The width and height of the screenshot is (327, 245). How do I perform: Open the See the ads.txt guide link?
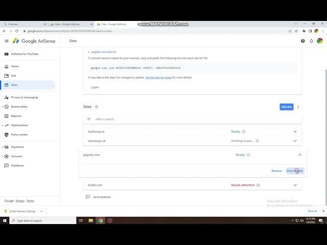tap(158, 78)
